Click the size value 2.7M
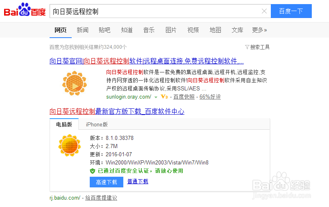This screenshot has width=329, height=207. [111, 146]
